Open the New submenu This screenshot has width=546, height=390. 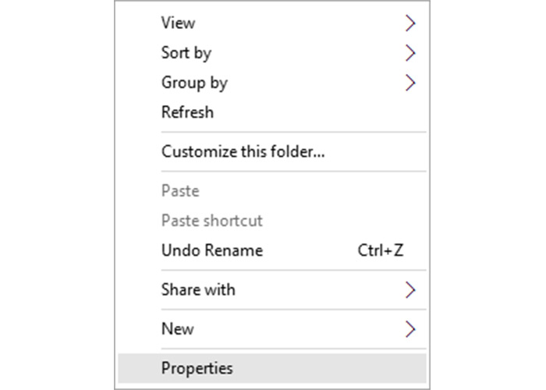[x=177, y=328]
